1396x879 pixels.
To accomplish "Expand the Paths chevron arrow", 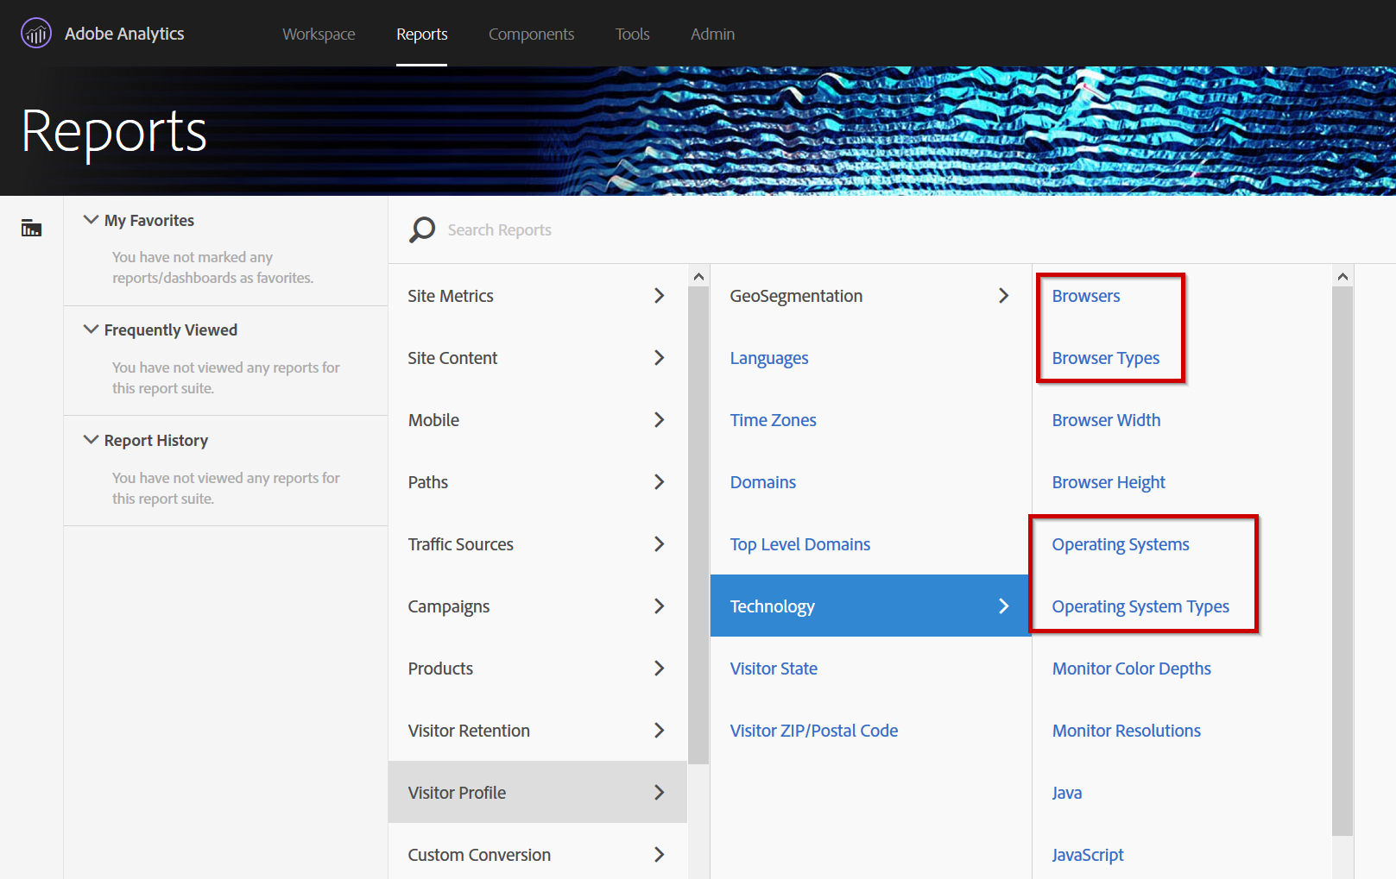I will click(660, 482).
